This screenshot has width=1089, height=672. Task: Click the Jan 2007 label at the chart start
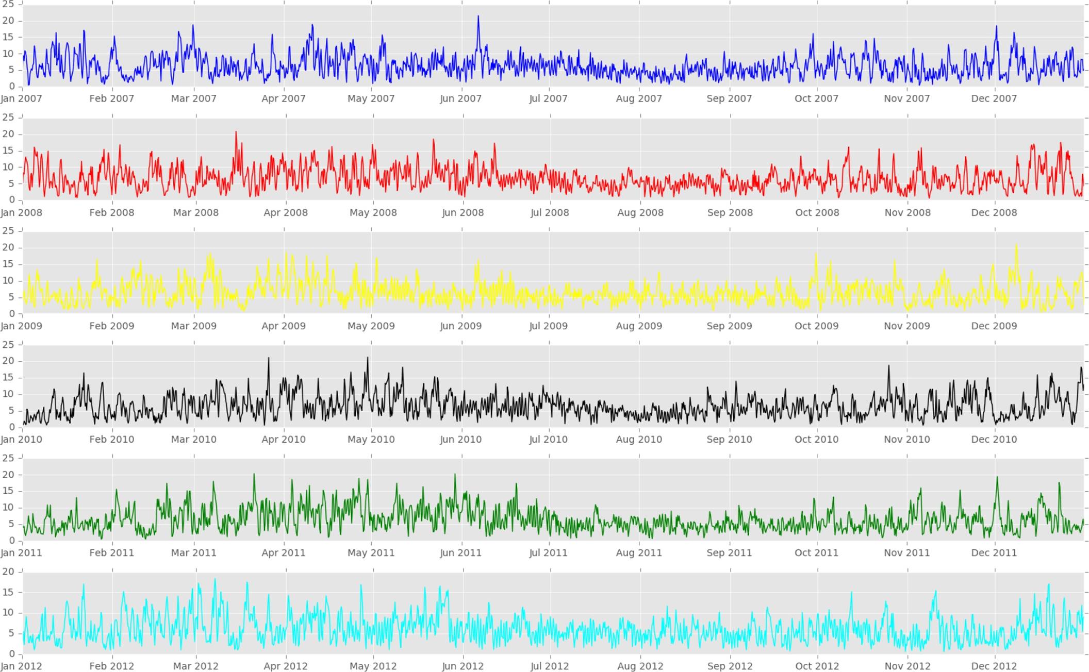coord(21,98)
